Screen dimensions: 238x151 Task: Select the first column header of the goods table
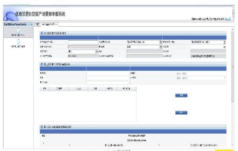click(x=44, y=89)
